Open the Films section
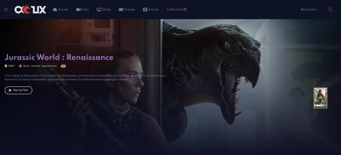The image size is (341, 155). coord(83,10)
